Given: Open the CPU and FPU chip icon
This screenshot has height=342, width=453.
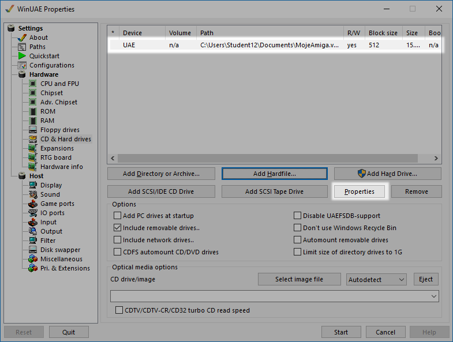Looking at the screenshot, I should tap(33, 84).
